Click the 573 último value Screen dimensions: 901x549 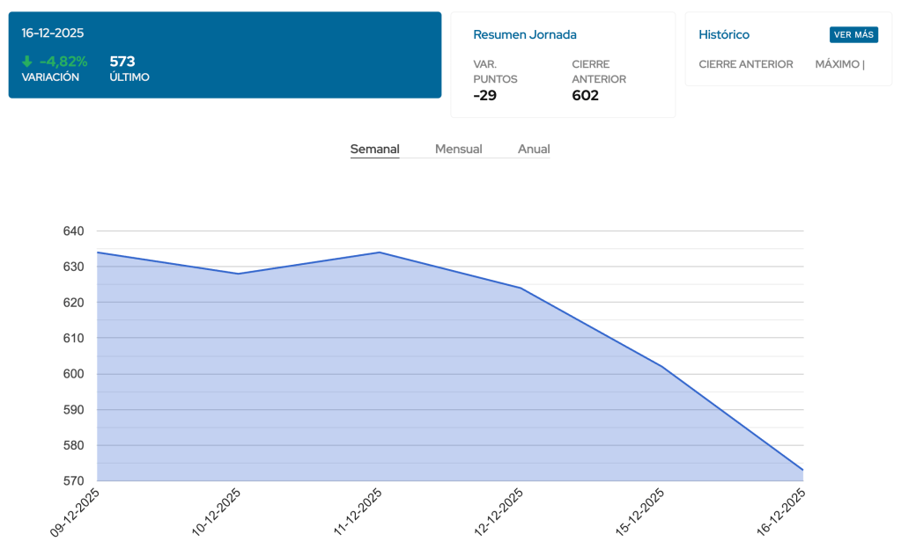pos(122,62)
